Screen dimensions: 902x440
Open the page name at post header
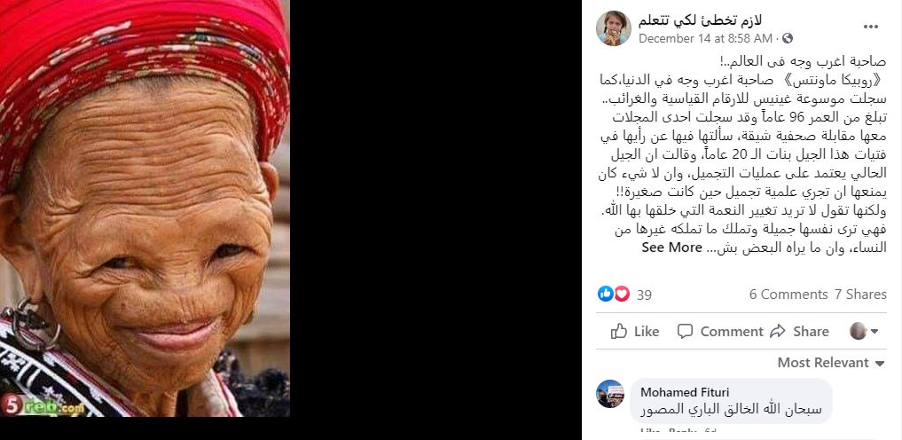click(700, 20)
